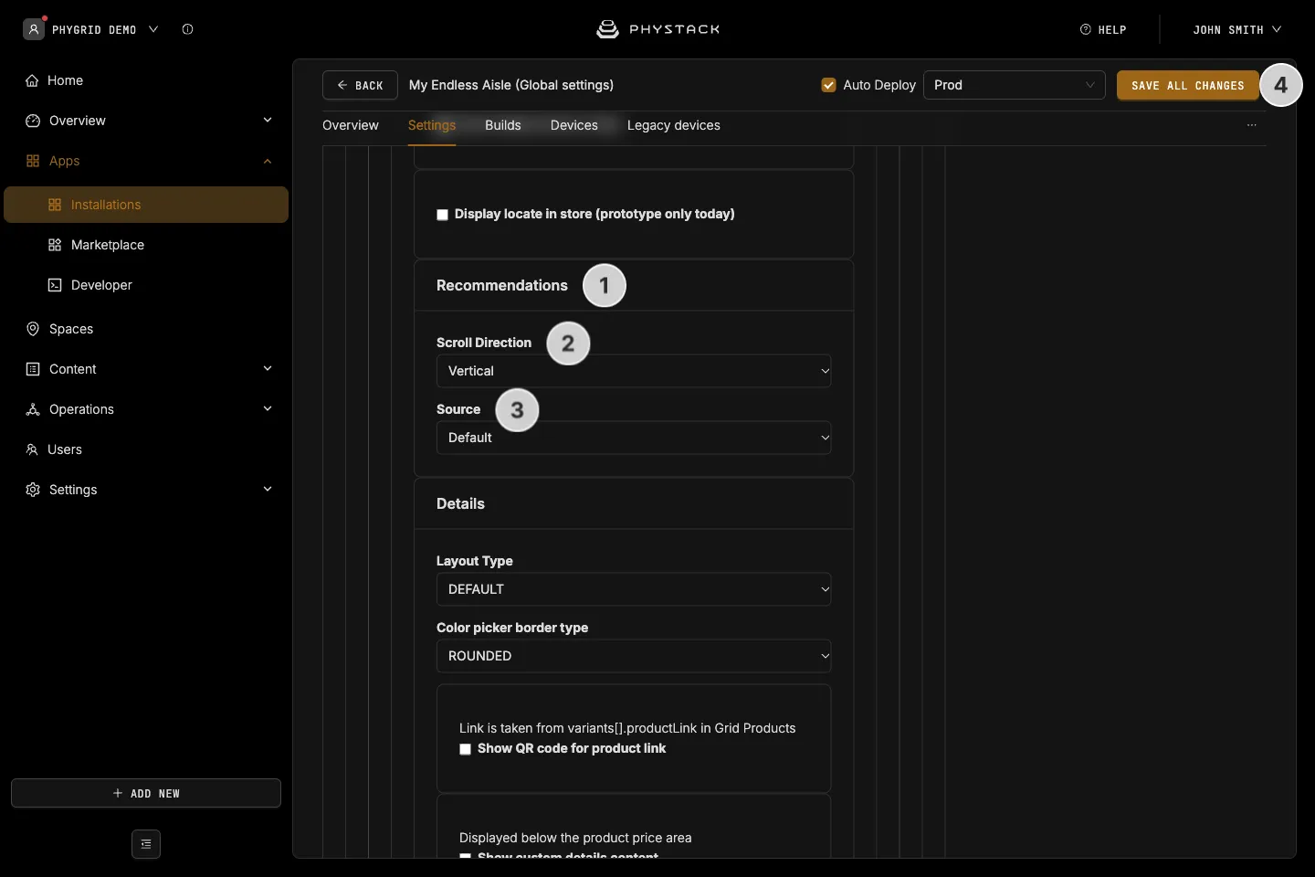1315x877 pixels.
Task: Open the John Smith account menu
Action: [x=1237, y=29]
